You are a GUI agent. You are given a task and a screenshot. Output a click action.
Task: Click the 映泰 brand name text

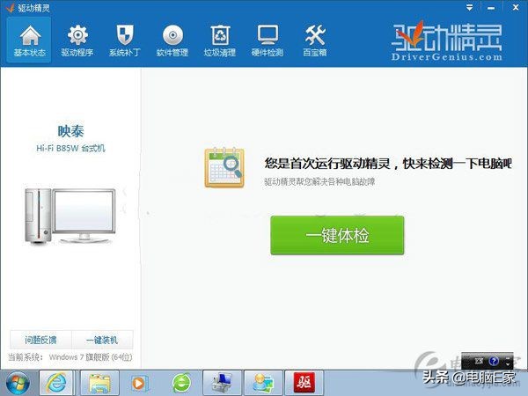click(70, 131)
